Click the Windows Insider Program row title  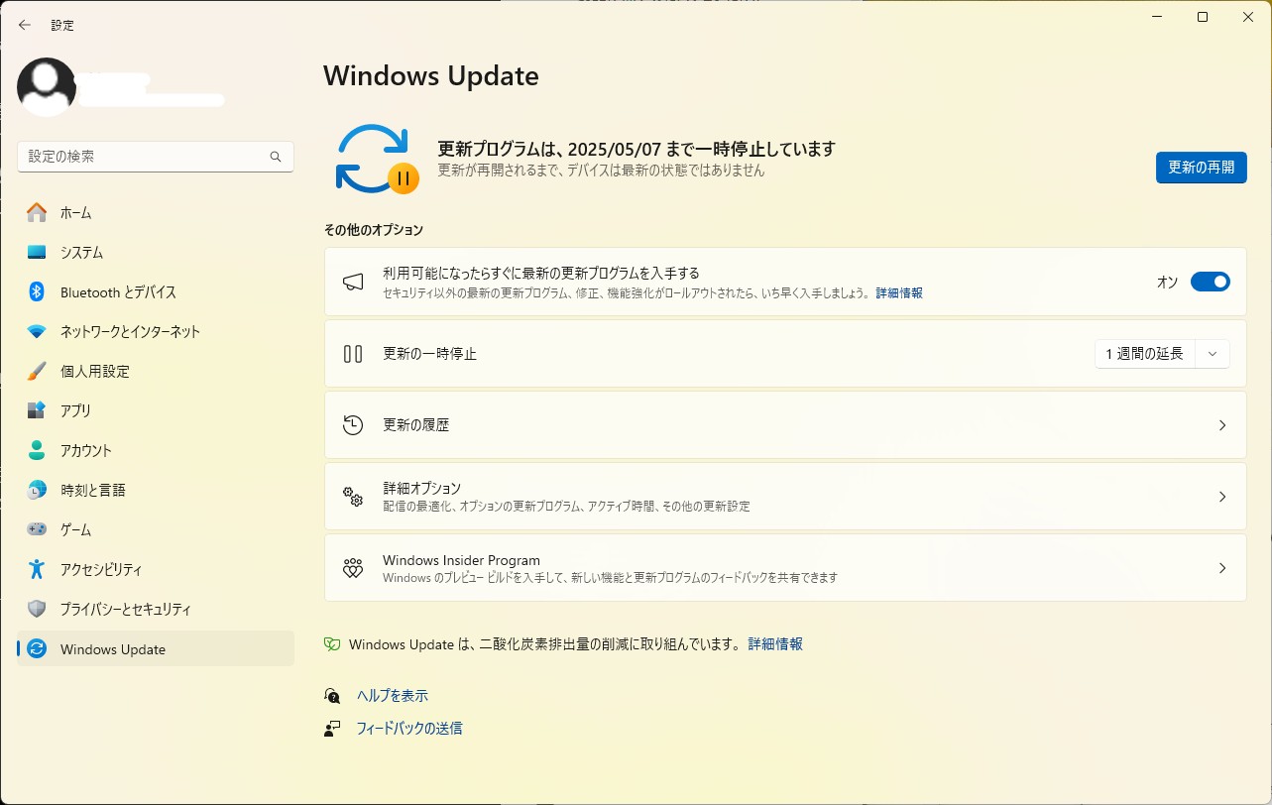tap(461, 560)
